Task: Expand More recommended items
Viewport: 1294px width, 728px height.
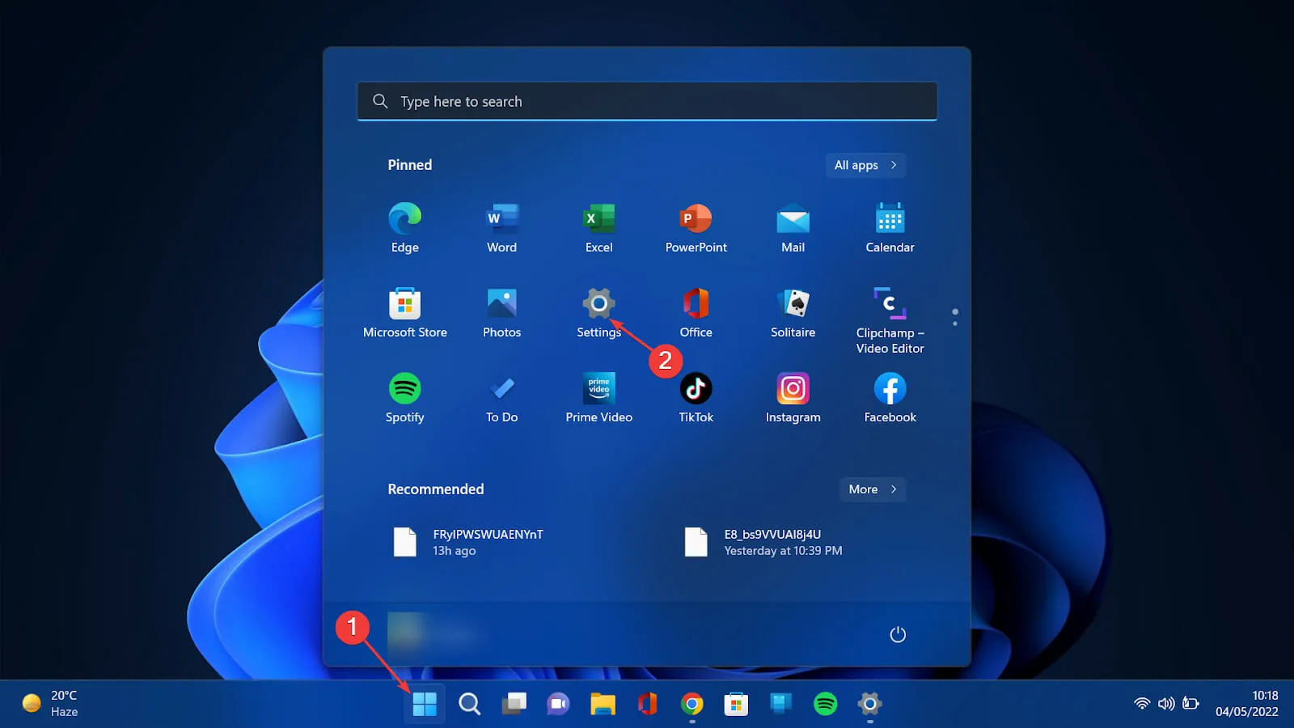Action: 872,489
